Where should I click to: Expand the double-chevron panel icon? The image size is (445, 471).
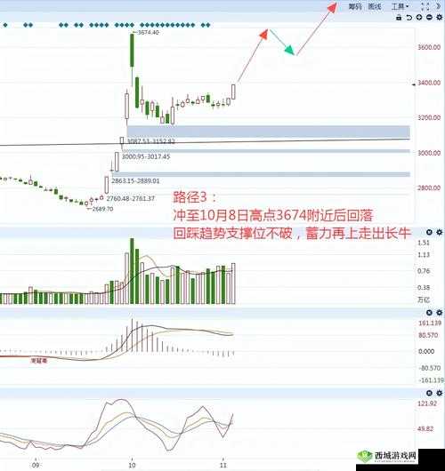click(x=439, y=6)
